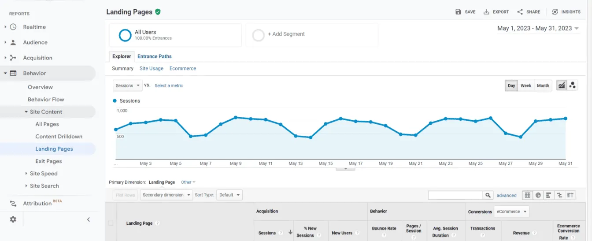The width and height of the screenshot is (592, 241).
Task: Click the May 31 chart data point
Action: click(x=566, y=118)
